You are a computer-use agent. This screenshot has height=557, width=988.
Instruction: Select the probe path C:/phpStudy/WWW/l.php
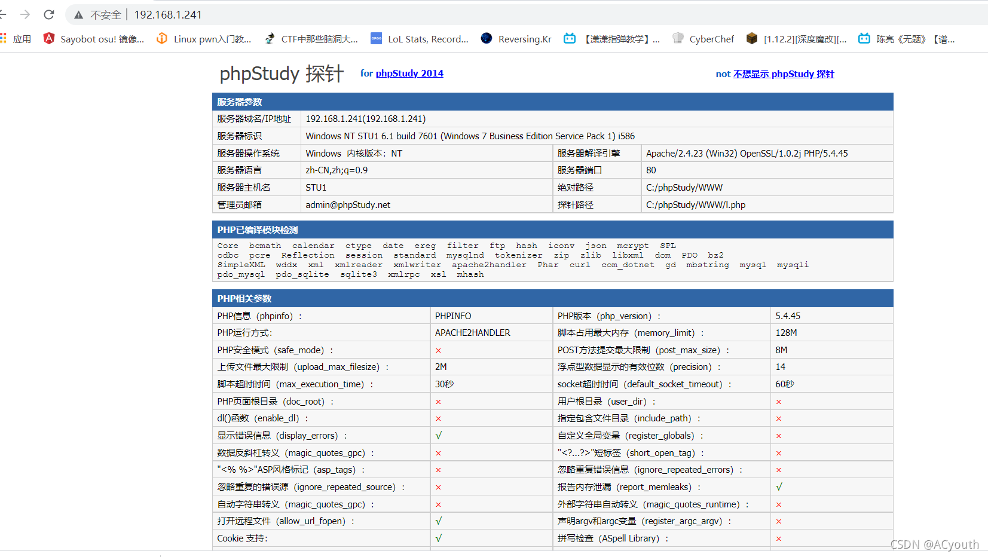[x=696, y=205]
